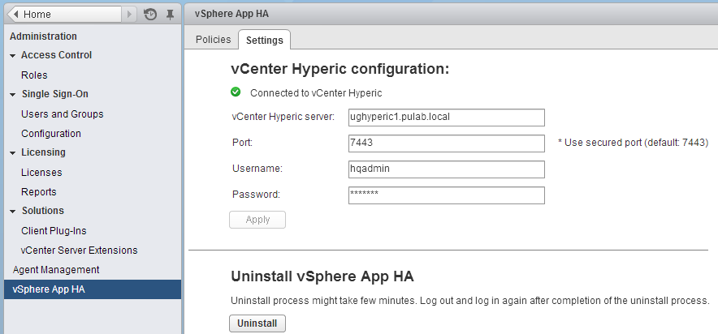Switch to the Policies tab
718x334 pixels.
[x=213, y=40]
